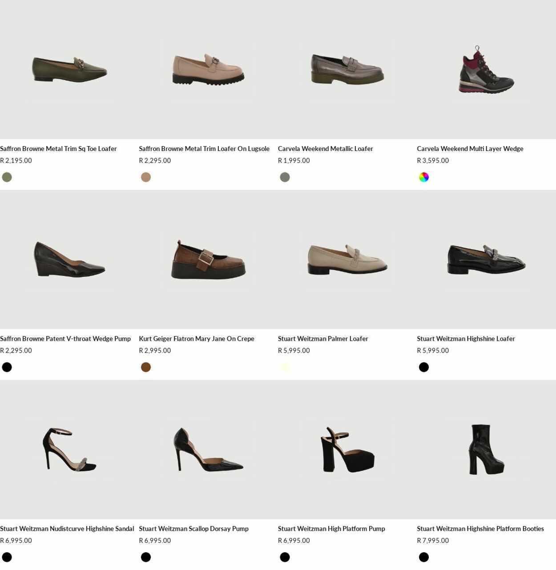Click price R 6,995.00 of Scallop Dorsay Pump
The width and height of the screenshot is (556, 570).
(x=155, y=541)
